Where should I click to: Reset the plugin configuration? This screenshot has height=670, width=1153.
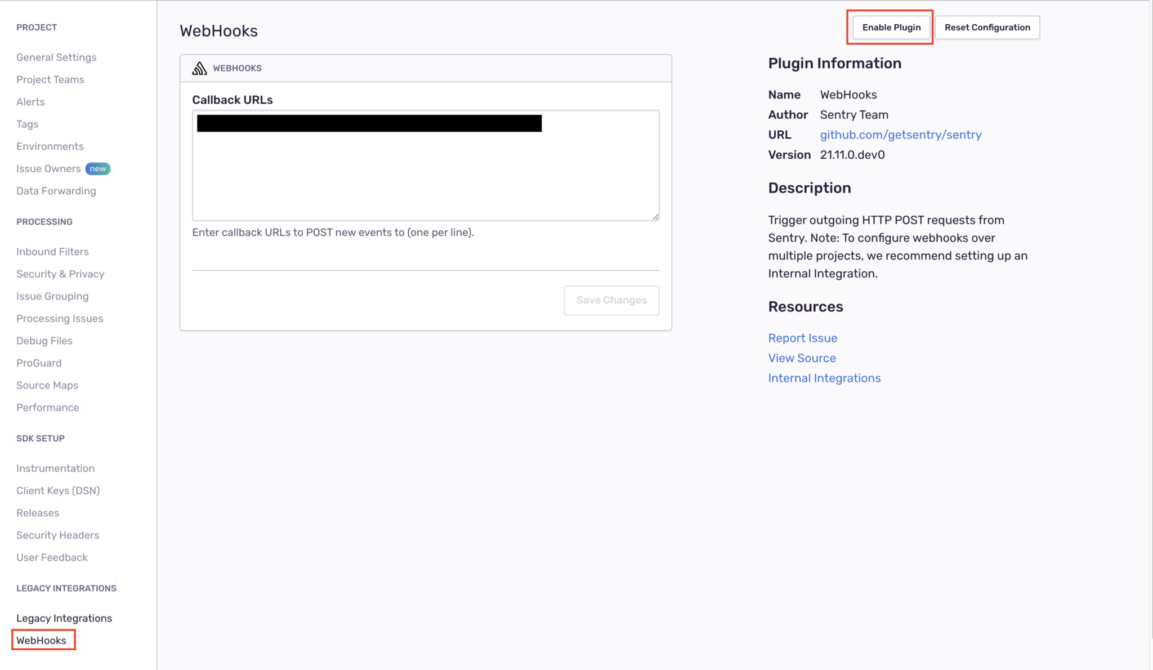click(x=987, y=27)
